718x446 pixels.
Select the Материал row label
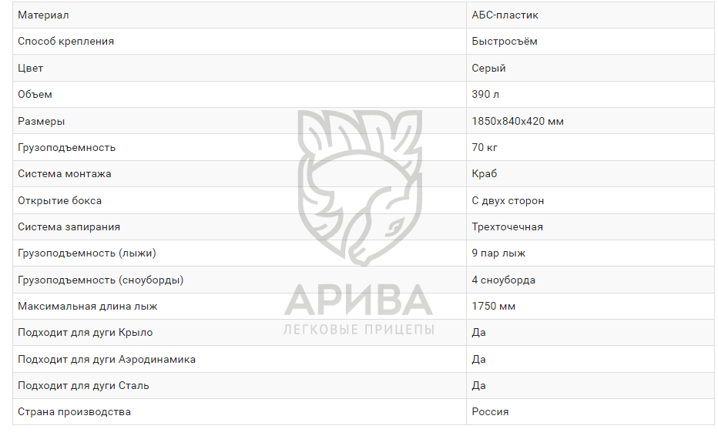coord(43,15)
